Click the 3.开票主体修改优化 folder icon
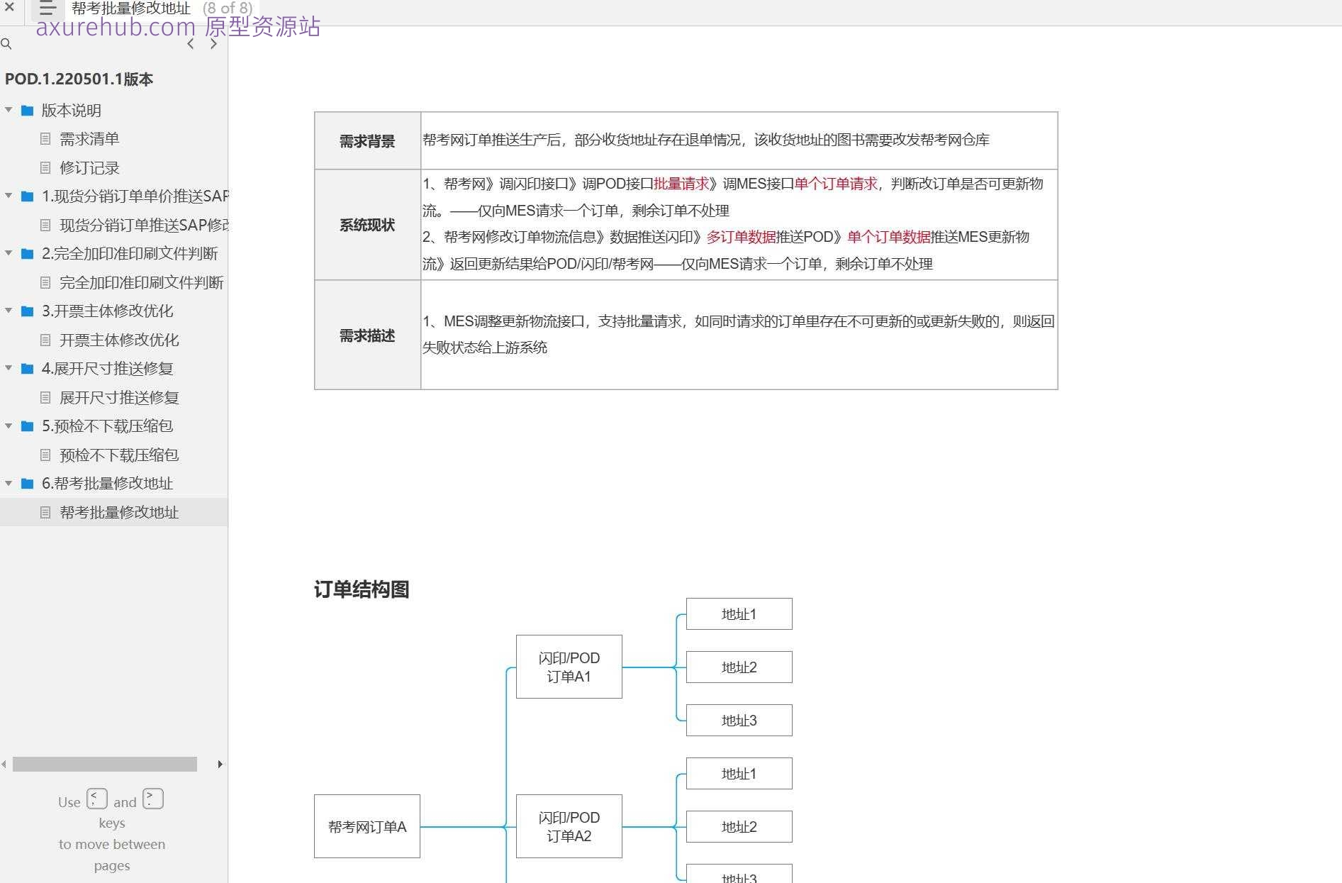Viewport: 1342px width, 883px height. [x=28, y=311]
